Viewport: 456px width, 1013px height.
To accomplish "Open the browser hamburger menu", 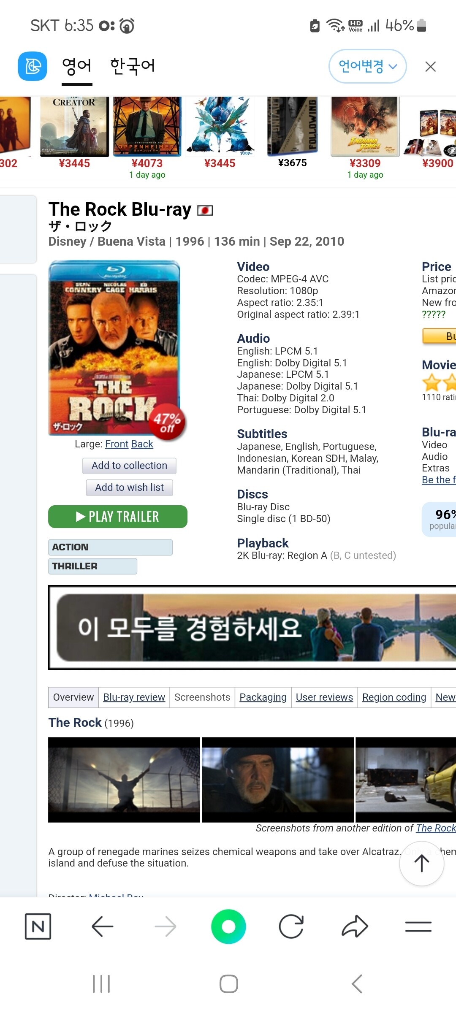I will [418, 926].
